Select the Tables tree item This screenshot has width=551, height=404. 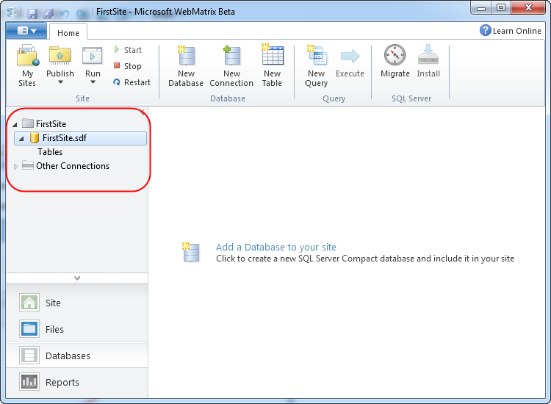coord(50,152)
